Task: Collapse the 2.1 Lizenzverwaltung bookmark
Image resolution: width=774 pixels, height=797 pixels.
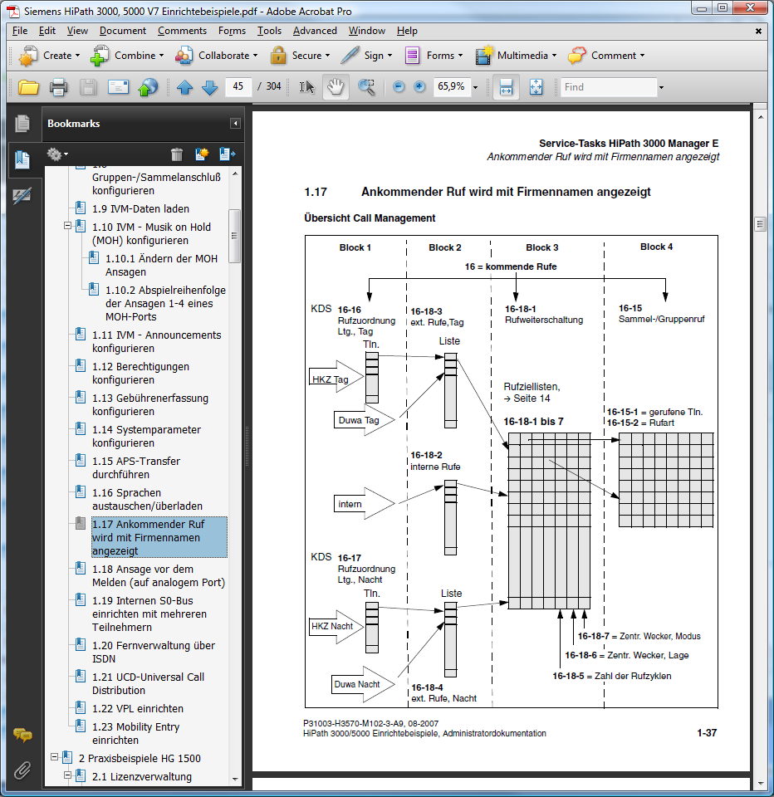Action: (67, 775)
